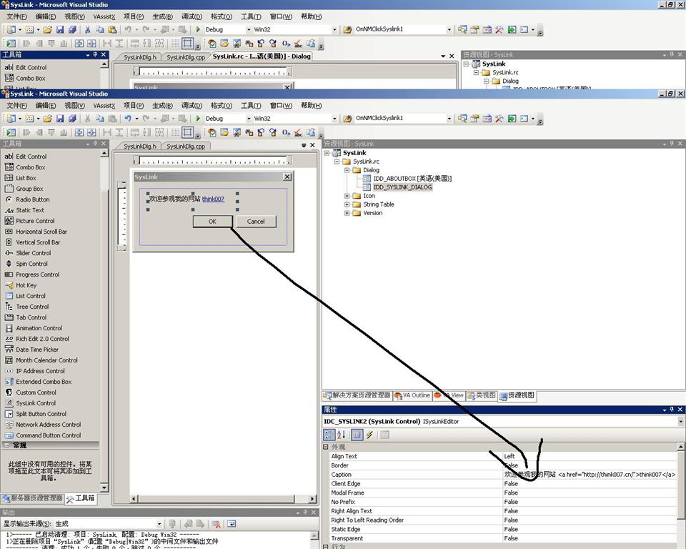Choose Radio Button in the toolbox
This screenshot has height=549, width=686.
tap(33, 199)
